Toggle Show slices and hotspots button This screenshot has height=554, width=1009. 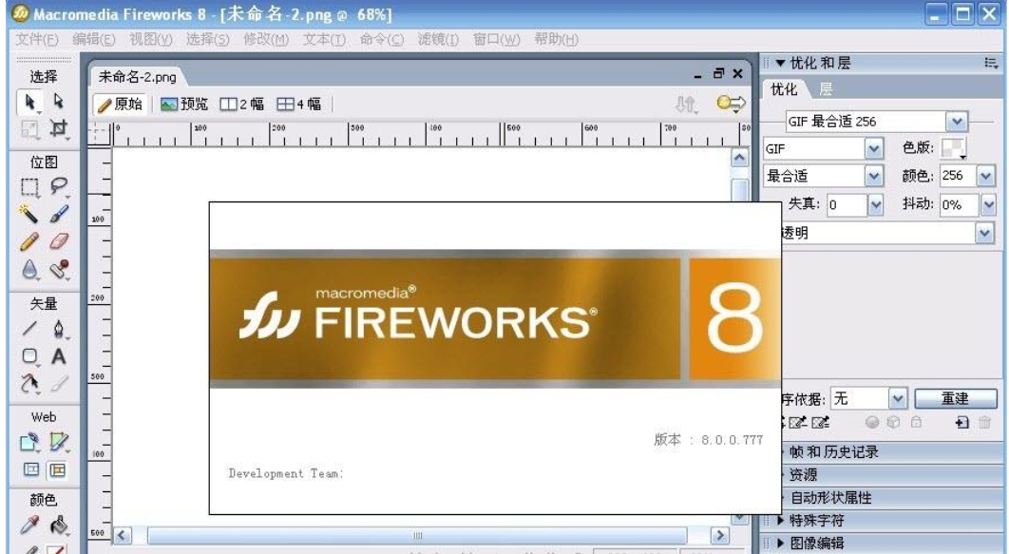pos(58,469)
